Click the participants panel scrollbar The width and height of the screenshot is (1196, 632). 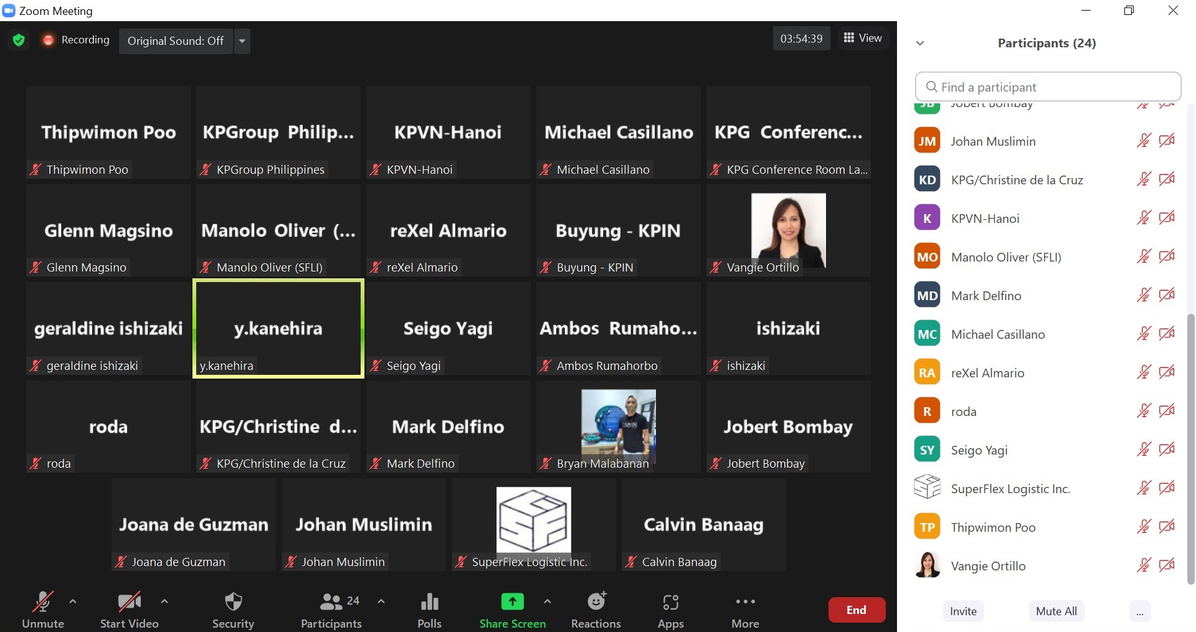[x=1190, y=448]
